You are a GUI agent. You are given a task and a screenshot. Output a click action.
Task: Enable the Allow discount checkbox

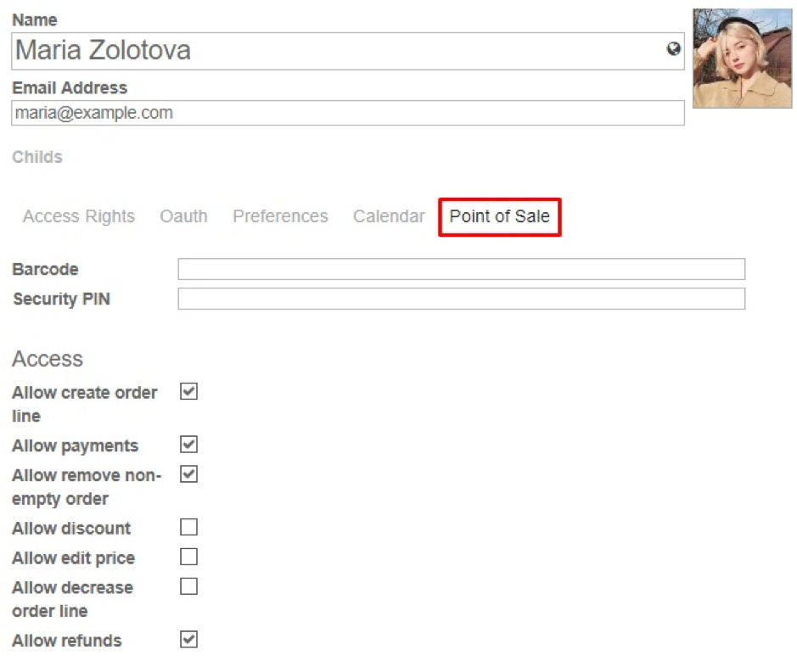point(188,527)
